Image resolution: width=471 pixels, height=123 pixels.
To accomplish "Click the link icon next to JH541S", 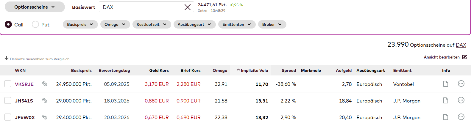I will pyautogui.click(x=45, y=100).
